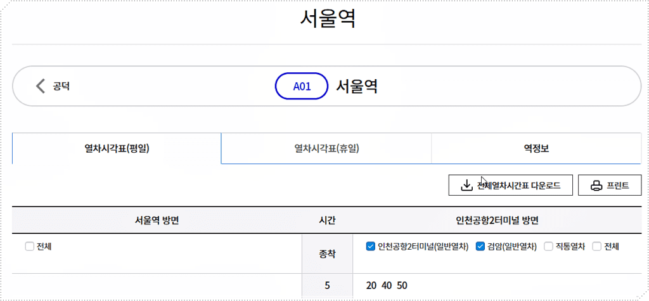Viewport: 649px width, 301px height.
Task: Go to previous station 공덕 via chevron
Action: pos(40,87)
